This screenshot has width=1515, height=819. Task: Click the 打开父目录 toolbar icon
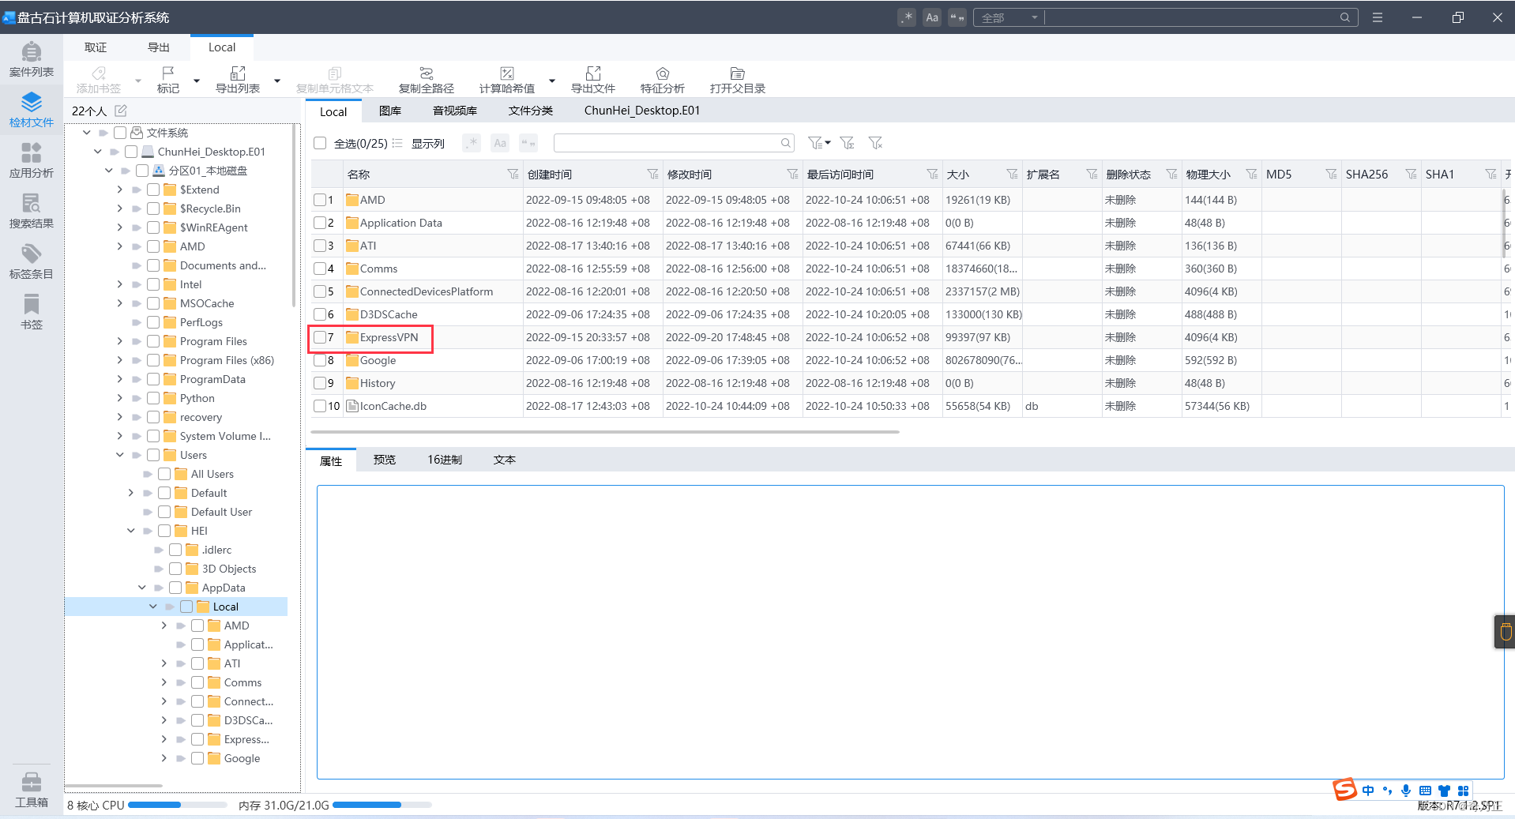738,80
